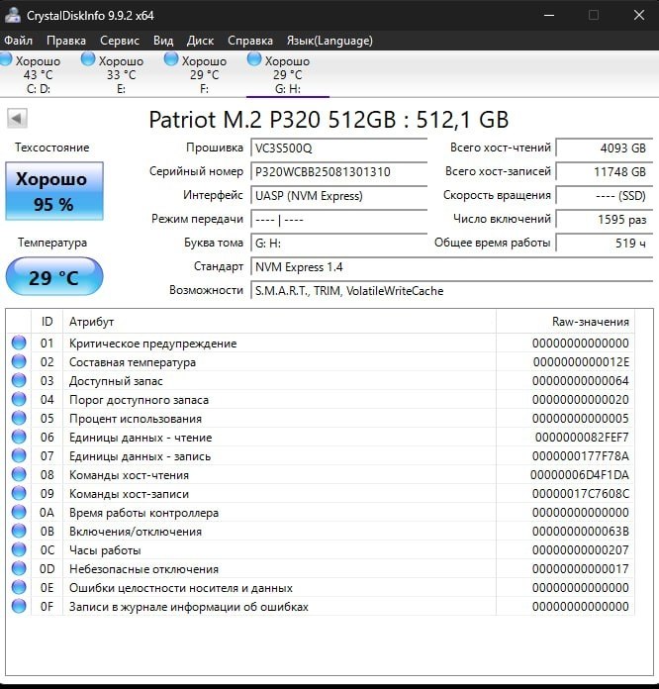The image size is (659, 689).
Task: Click raw value 000000177F78A
Action: [581, 456]
